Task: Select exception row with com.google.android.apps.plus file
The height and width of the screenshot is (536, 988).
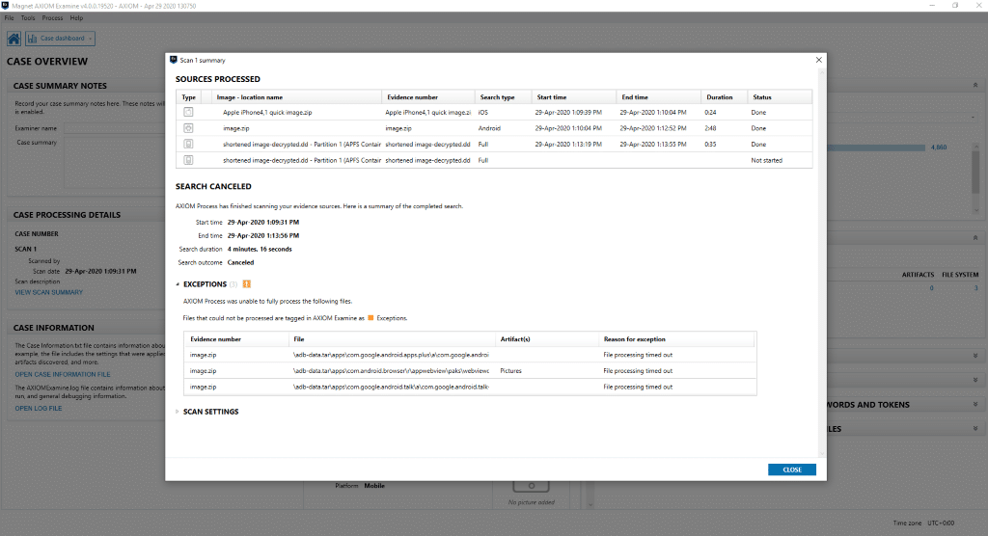Action: (x=470, y=355)
